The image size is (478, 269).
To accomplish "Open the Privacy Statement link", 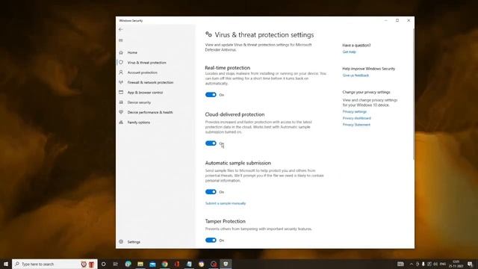I will 356,125.
